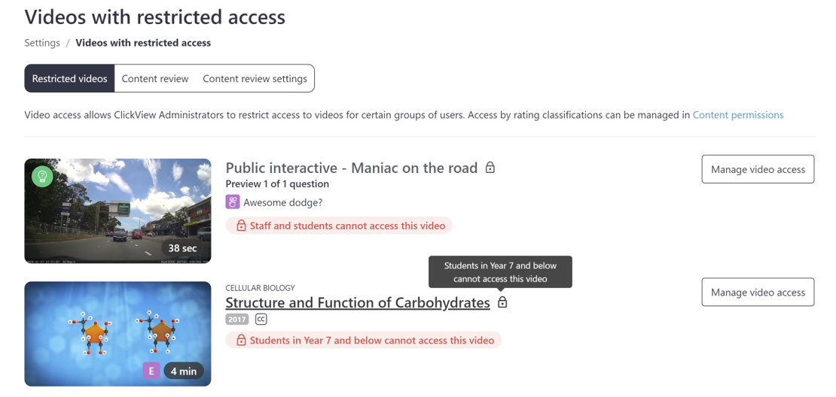
Task: Open Manage video access for Carbohydrates video
Action: point(758,292)
